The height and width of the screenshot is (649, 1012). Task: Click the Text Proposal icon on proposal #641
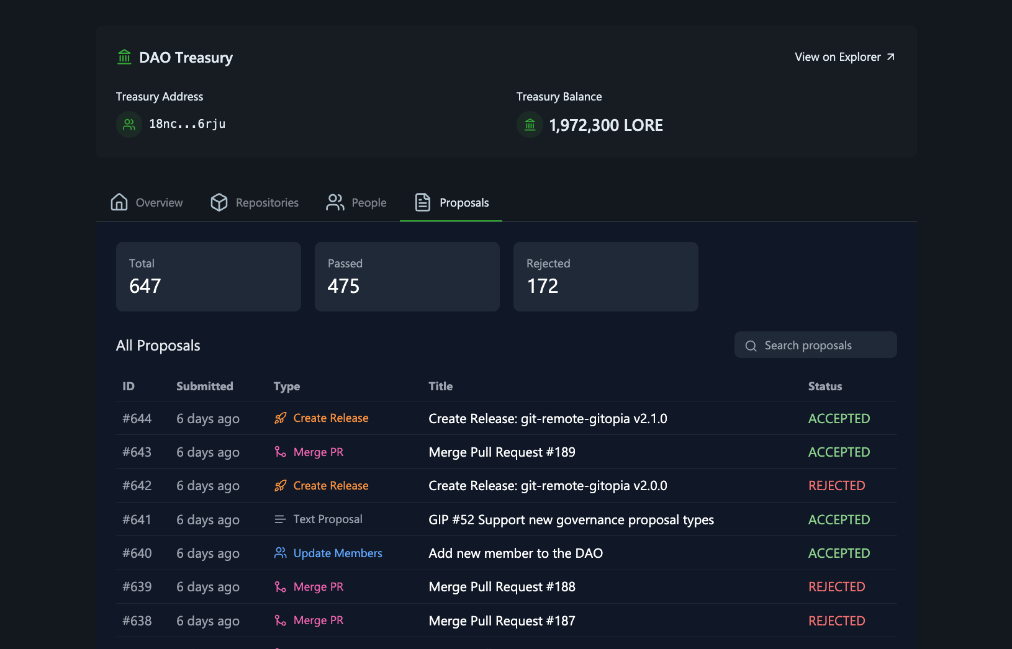(x=281, y=519)
